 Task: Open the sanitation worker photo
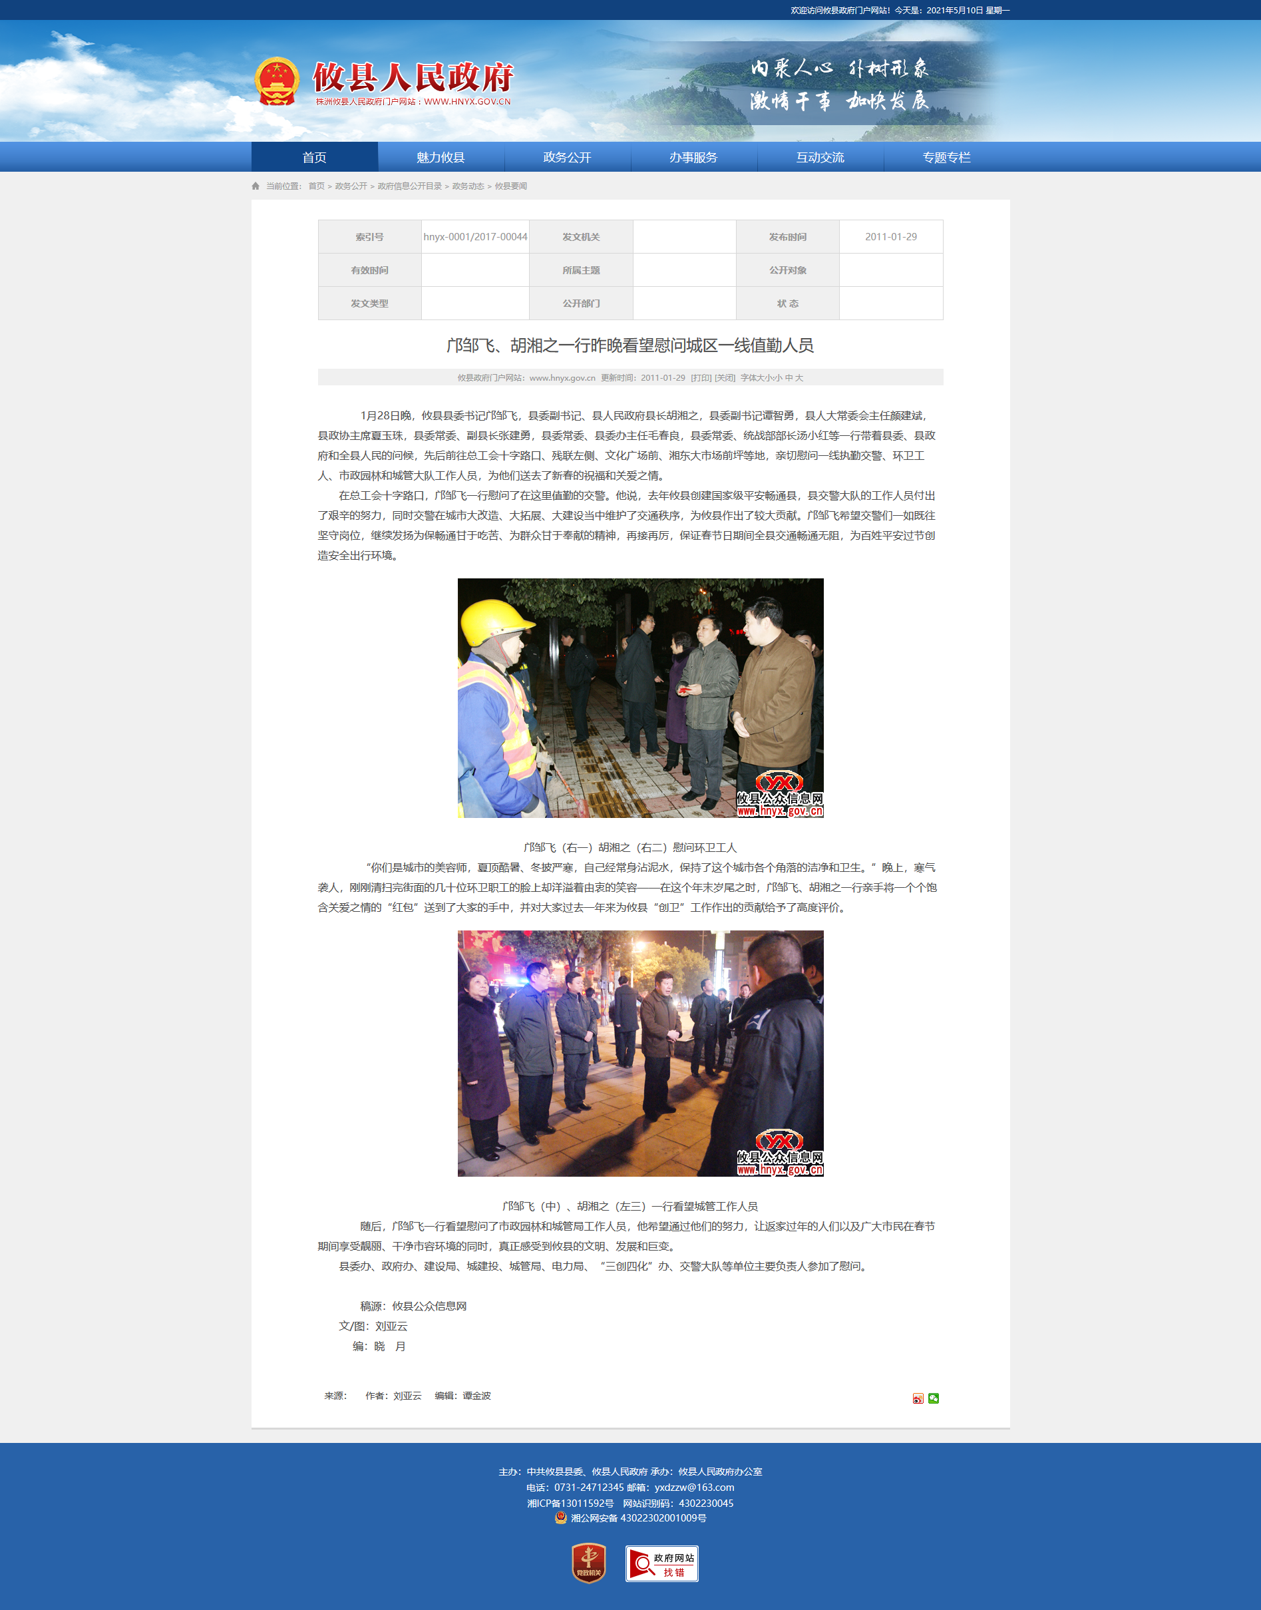tap(640, 698)
